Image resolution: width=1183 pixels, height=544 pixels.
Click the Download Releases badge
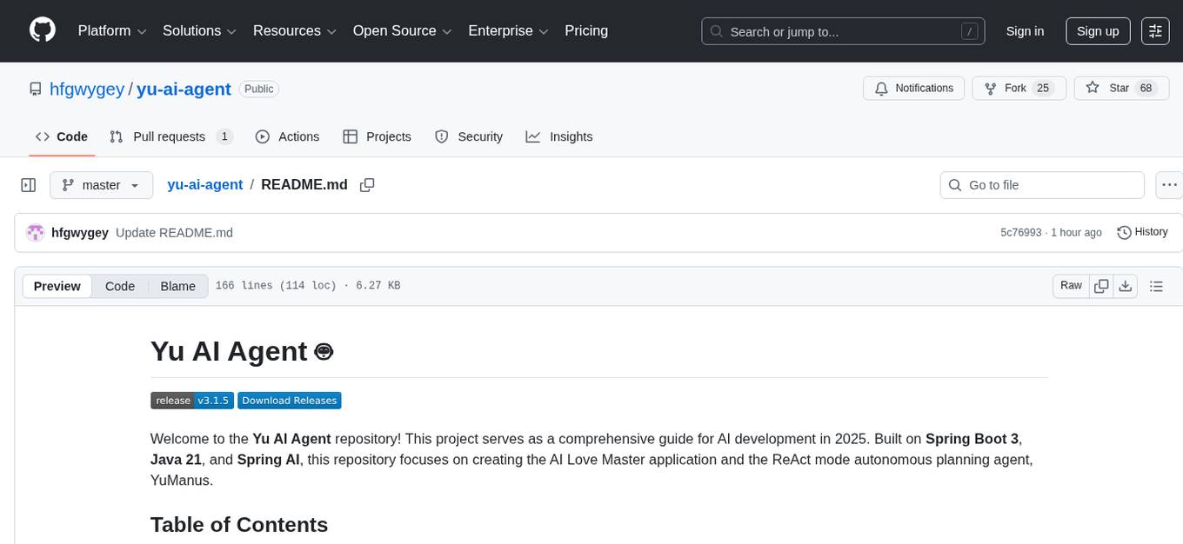pyautogui.click(x=289, y=401)
